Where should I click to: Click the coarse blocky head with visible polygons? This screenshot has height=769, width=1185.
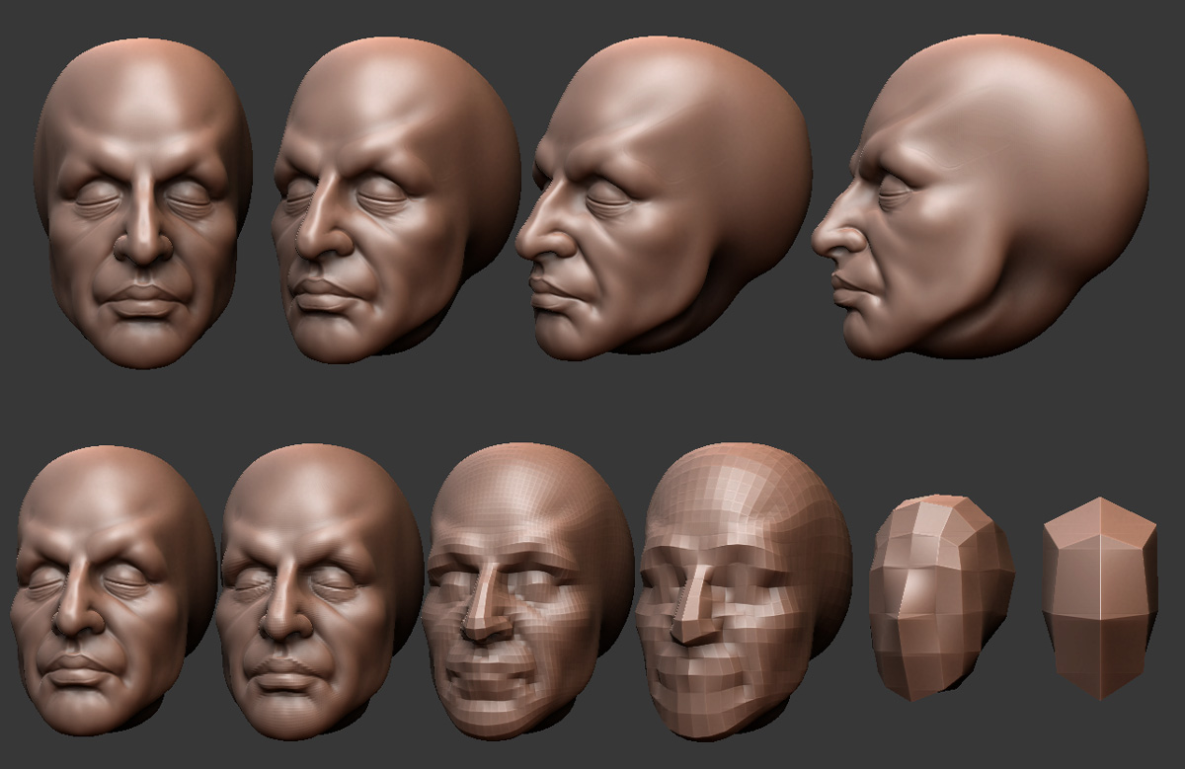[x=744, y=591]
